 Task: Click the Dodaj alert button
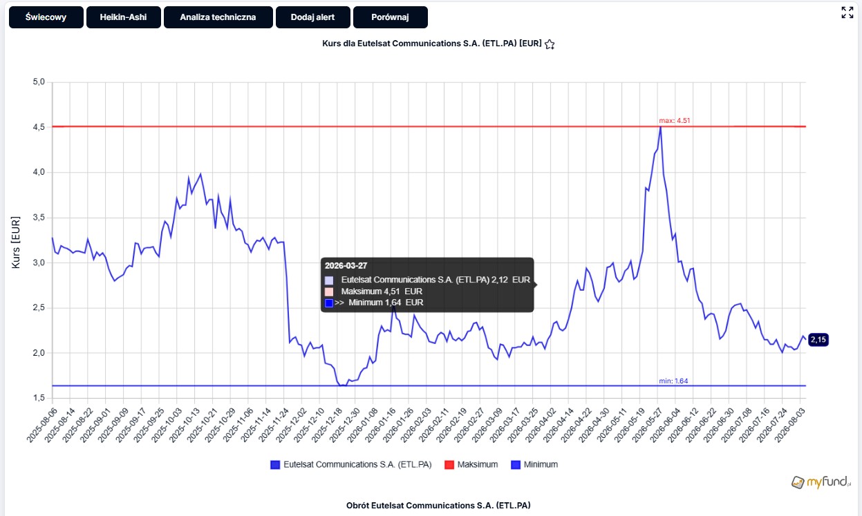312,17
